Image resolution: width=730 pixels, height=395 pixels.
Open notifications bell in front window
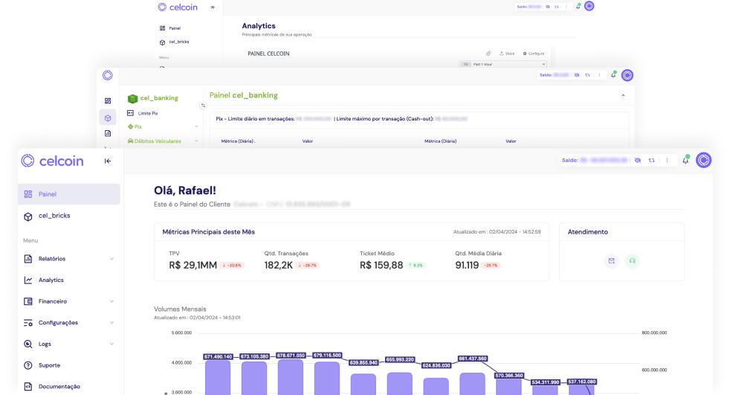point(685,160)
